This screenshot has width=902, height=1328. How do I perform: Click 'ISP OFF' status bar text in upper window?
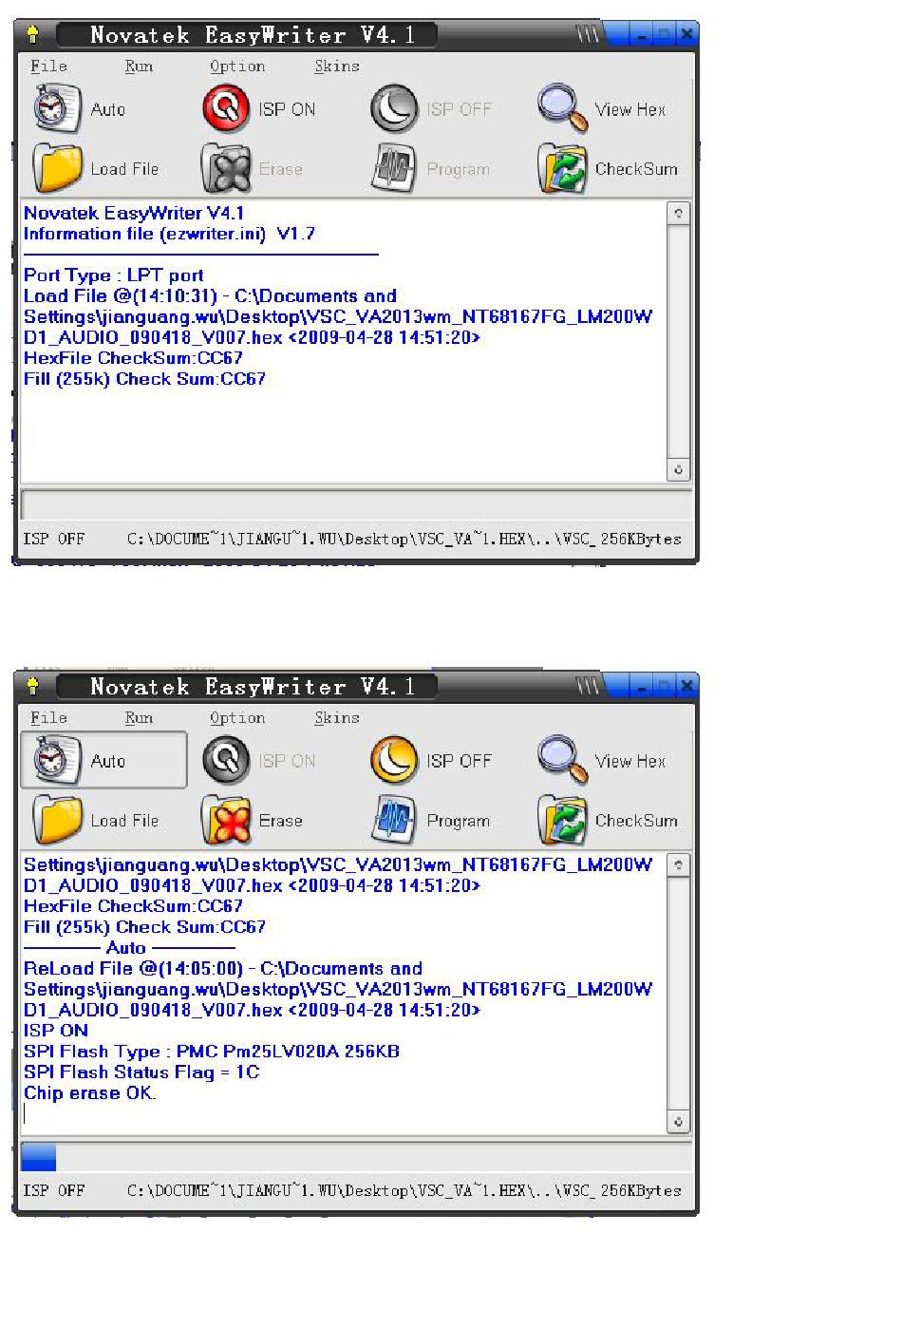tap(54, 539)
